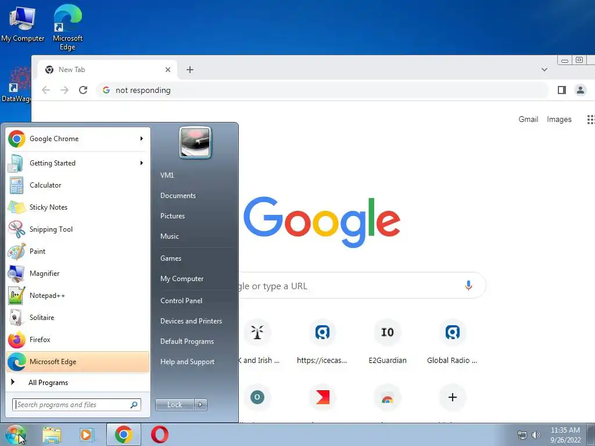Click the Lock button
Image resolution: width=595 pixels, height=446 pixels.
coord(174,405)
